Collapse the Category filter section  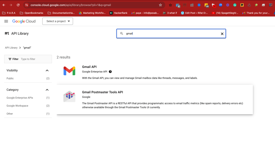click(47, 90)
